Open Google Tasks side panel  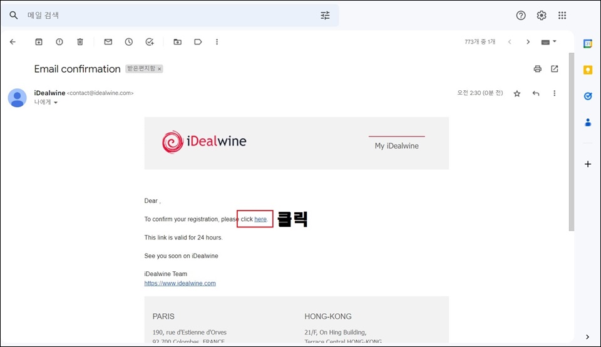pyautogui.click(x=588, y=96)
